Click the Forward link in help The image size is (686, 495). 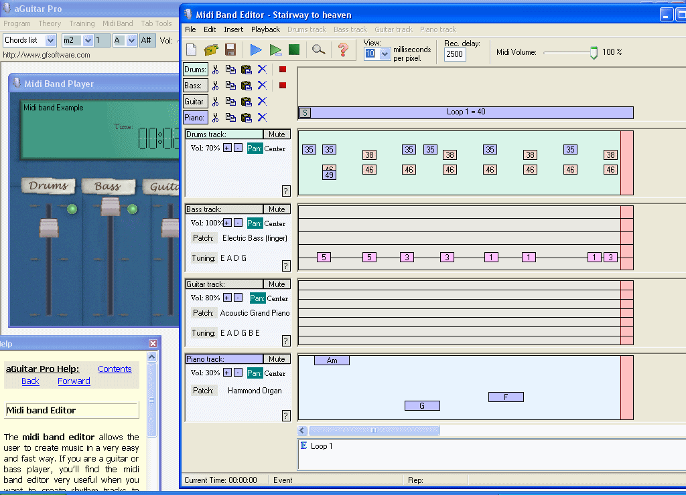tap(74, 381)
